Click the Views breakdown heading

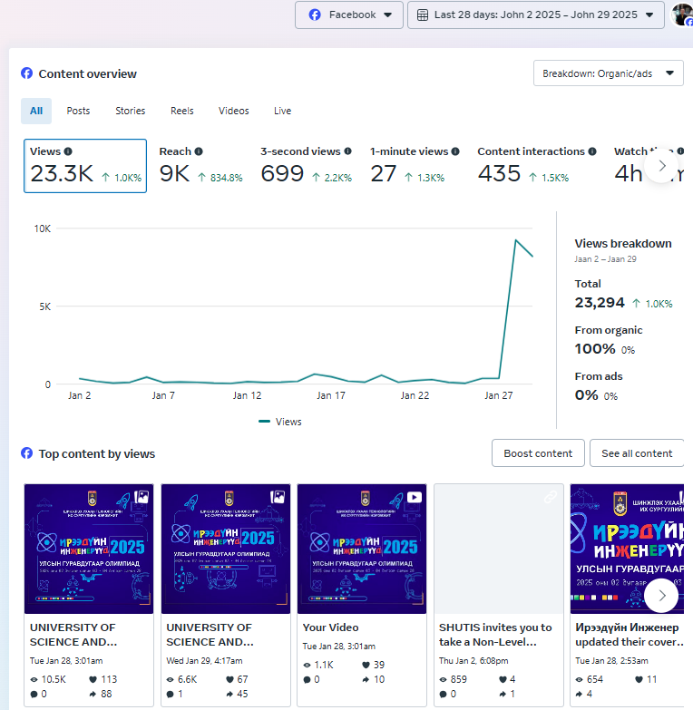(623, 244)
